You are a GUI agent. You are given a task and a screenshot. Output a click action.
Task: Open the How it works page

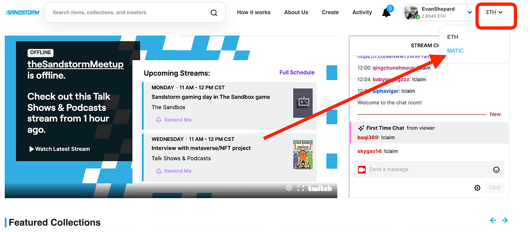tap(254, 12)
